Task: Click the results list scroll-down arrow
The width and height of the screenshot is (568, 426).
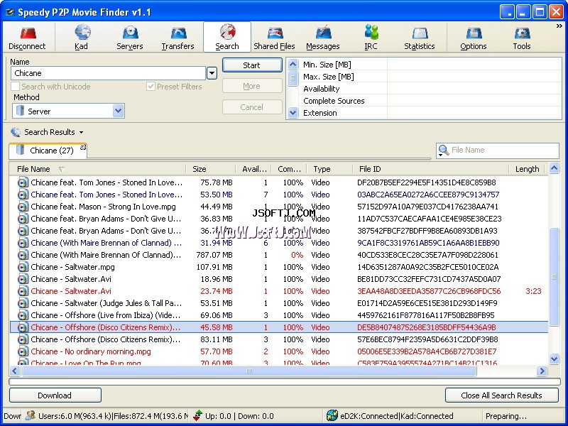Action: point(555,359)
